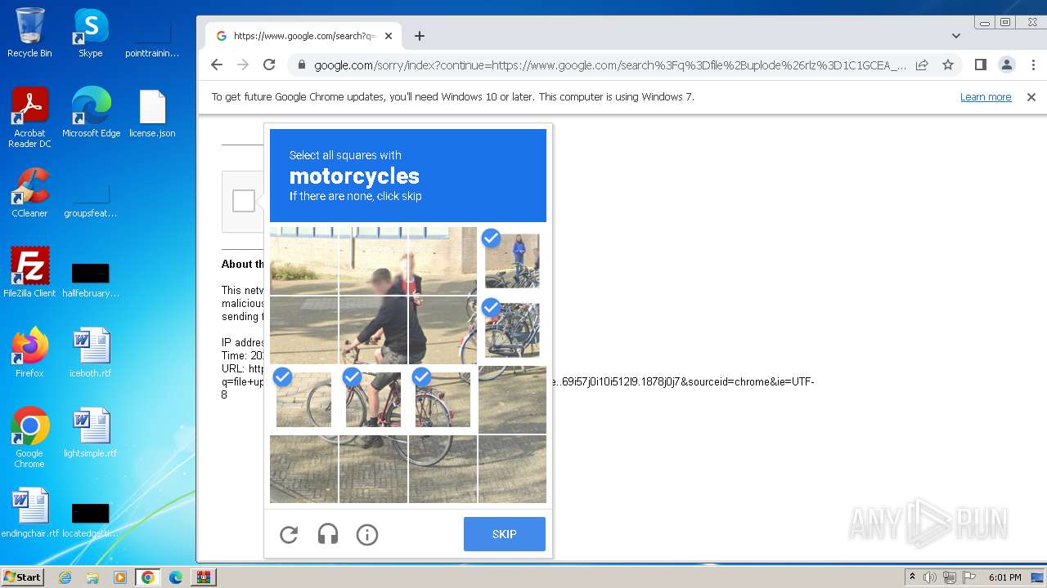The image size is (1047, 588).
Task: Select the lightsimple.rtf document
Action: pyautogui.click(x=90, y=433)
